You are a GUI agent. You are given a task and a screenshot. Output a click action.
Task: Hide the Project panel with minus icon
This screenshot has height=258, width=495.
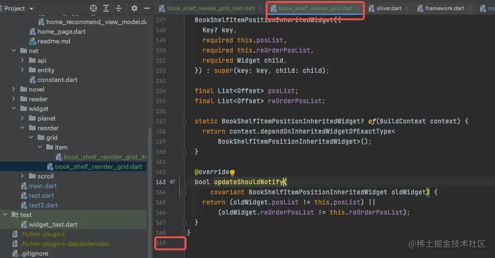pos(147,8)
